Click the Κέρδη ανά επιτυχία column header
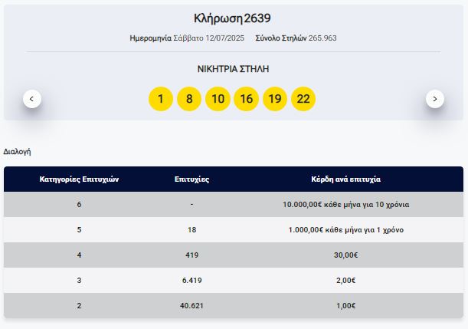Screen dimensions: 468x329 345,179
